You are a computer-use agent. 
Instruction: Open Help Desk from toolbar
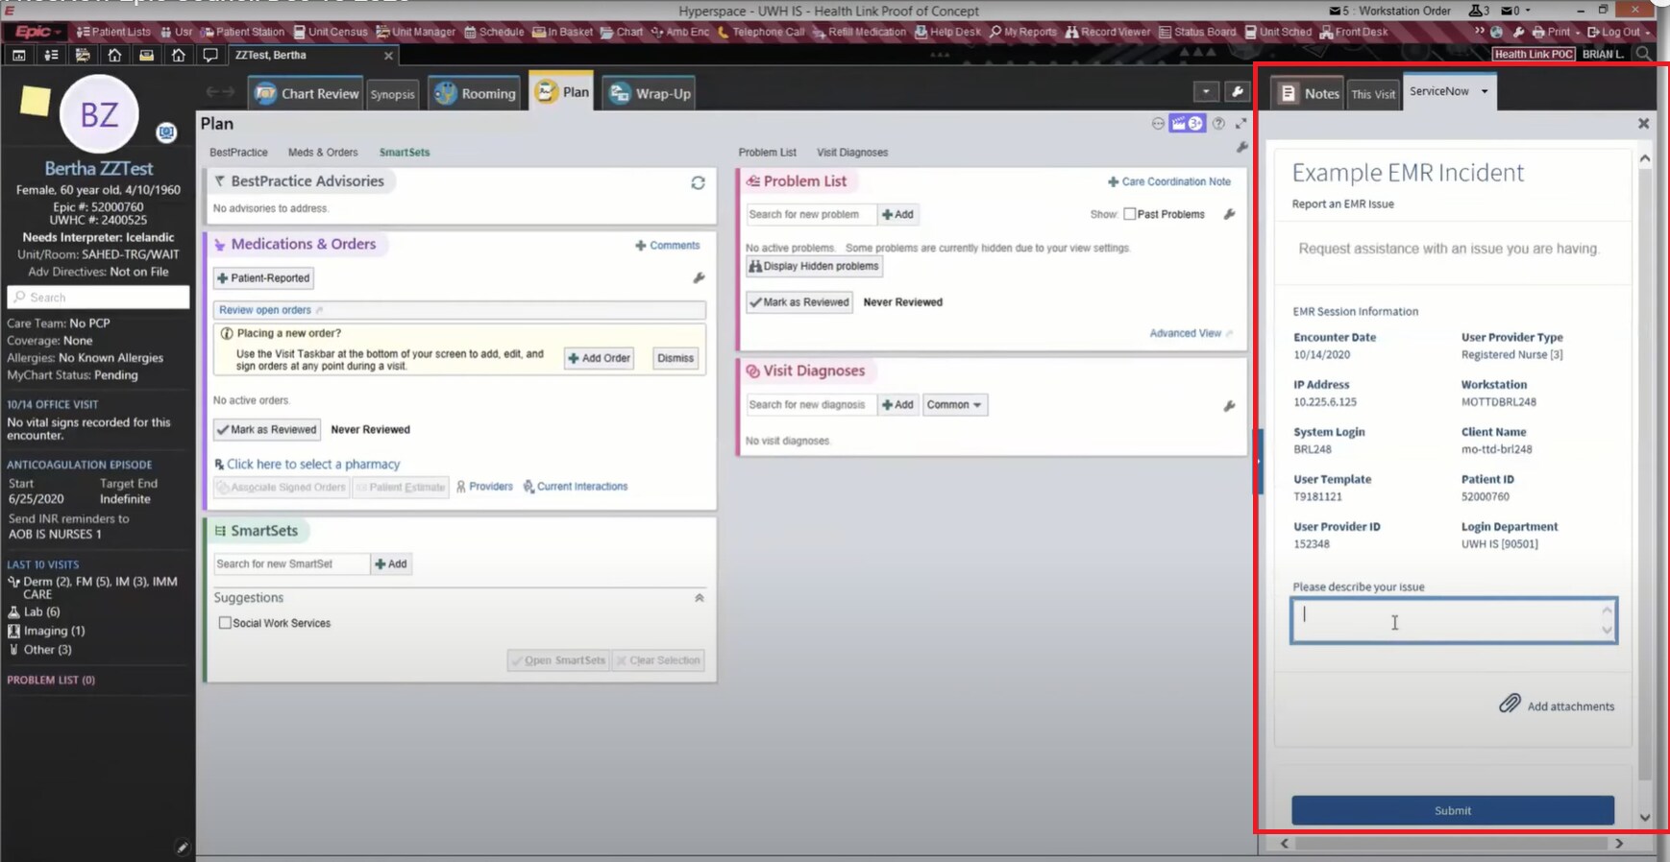coord(947,32)
